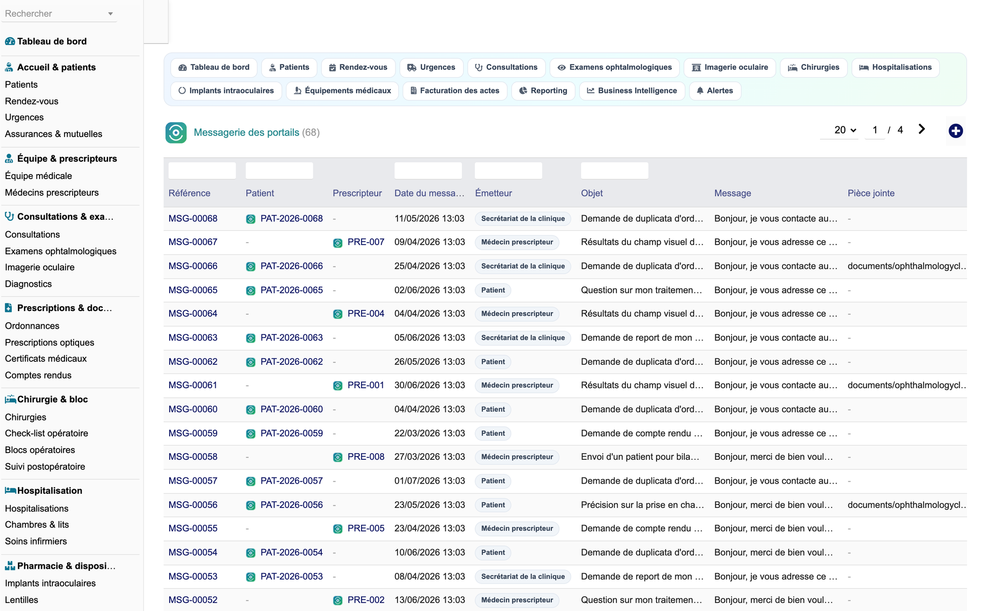Click the prescriber icon beside PRE-002
Image resolution: width=988 pixels, height=611 pixels.
click(338, 601)
